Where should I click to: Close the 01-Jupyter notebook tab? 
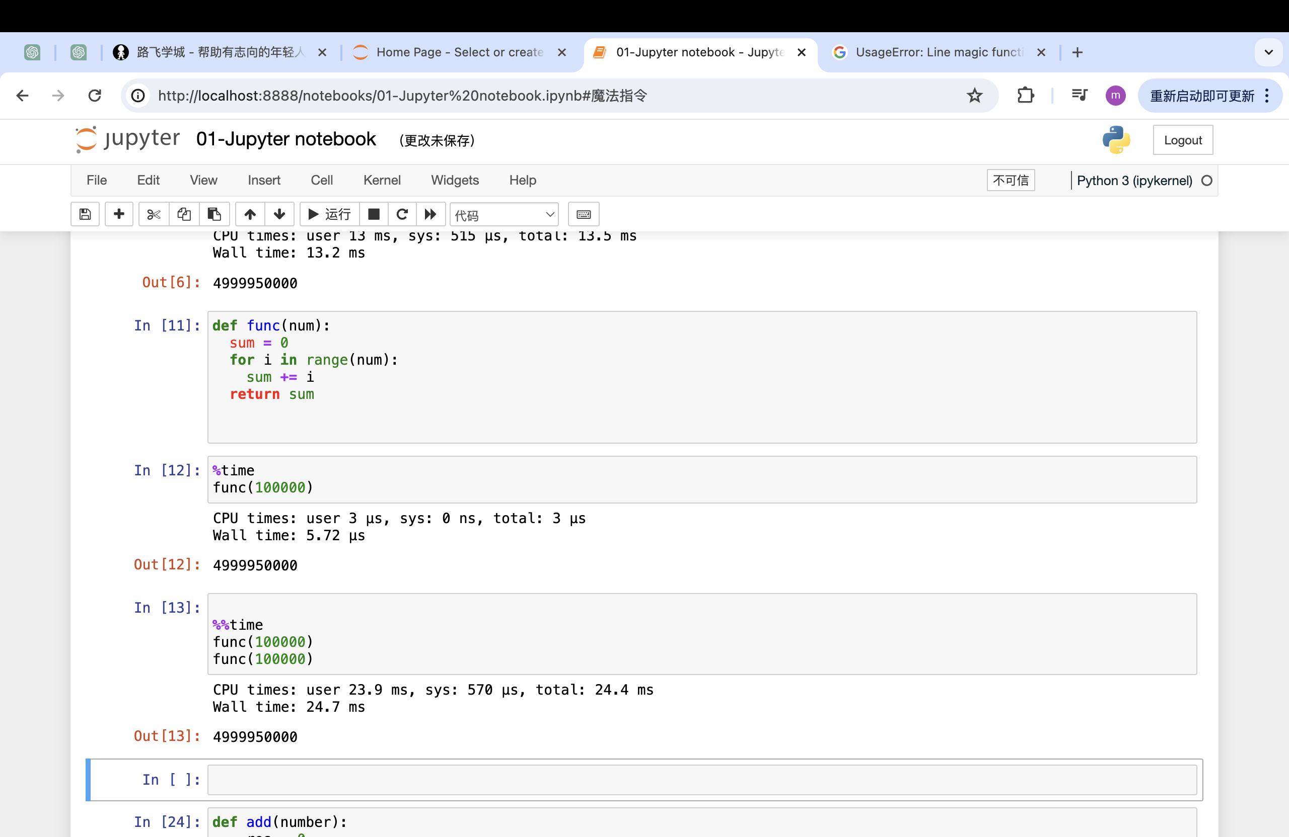(x=802, y=52)
